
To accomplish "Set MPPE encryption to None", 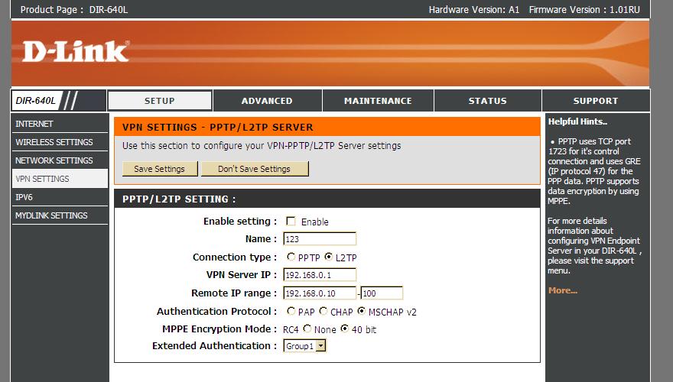I will 307,329.
